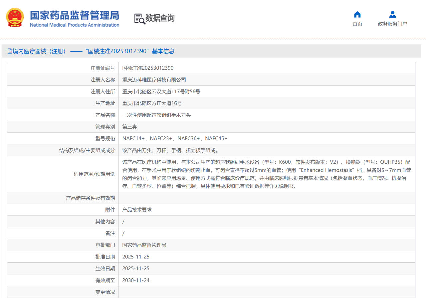The image size is (426, 298).
Task: Click the date in the 批准日期 row
Action: point(136,257)
